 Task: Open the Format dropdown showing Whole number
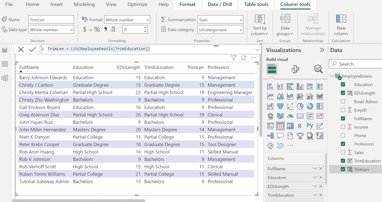[127, 20]
